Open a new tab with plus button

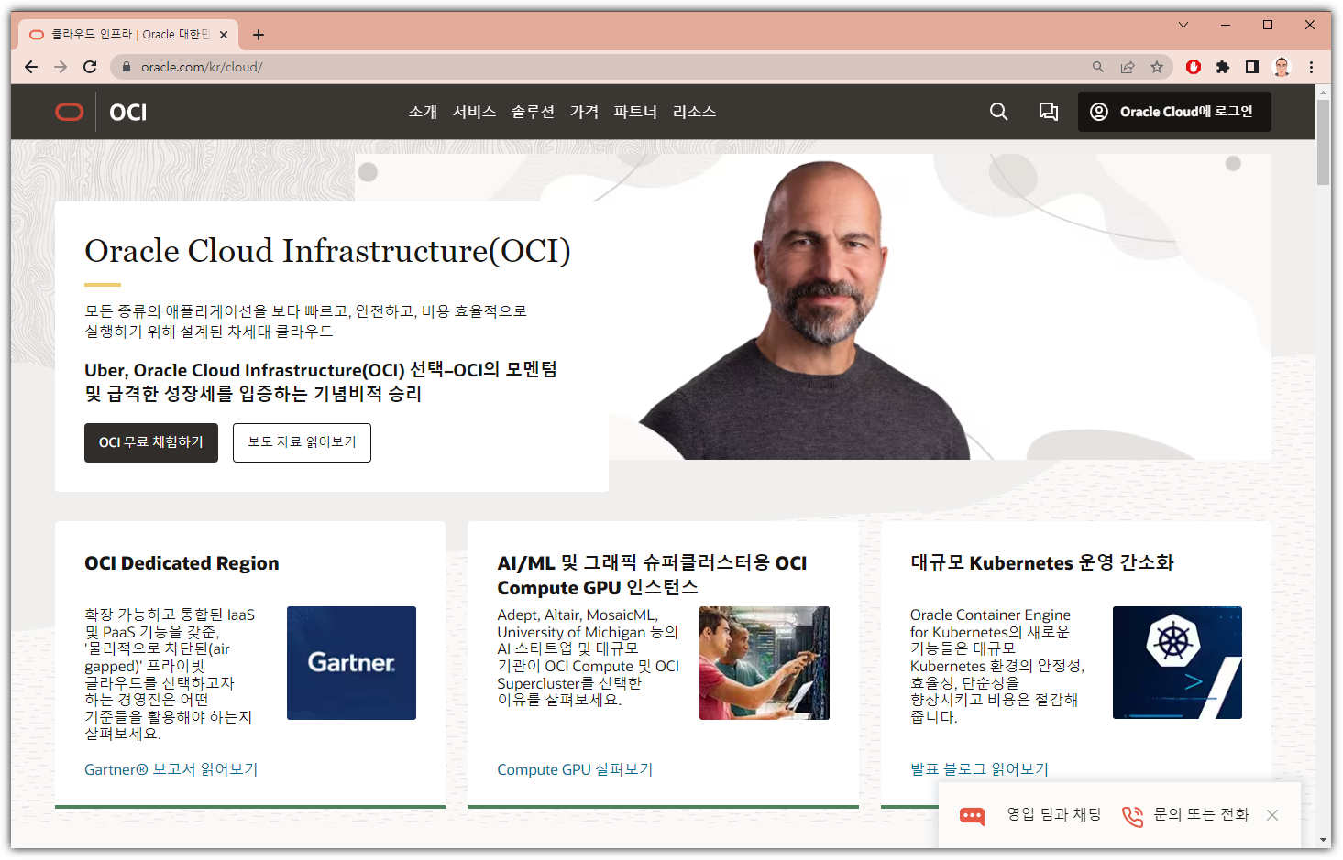pyautogui.click(x=259, y=35)
